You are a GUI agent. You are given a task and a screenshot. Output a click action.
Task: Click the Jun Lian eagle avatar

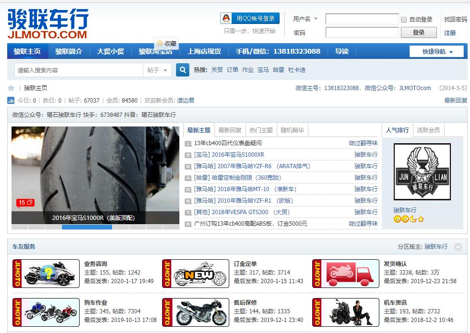422,172
